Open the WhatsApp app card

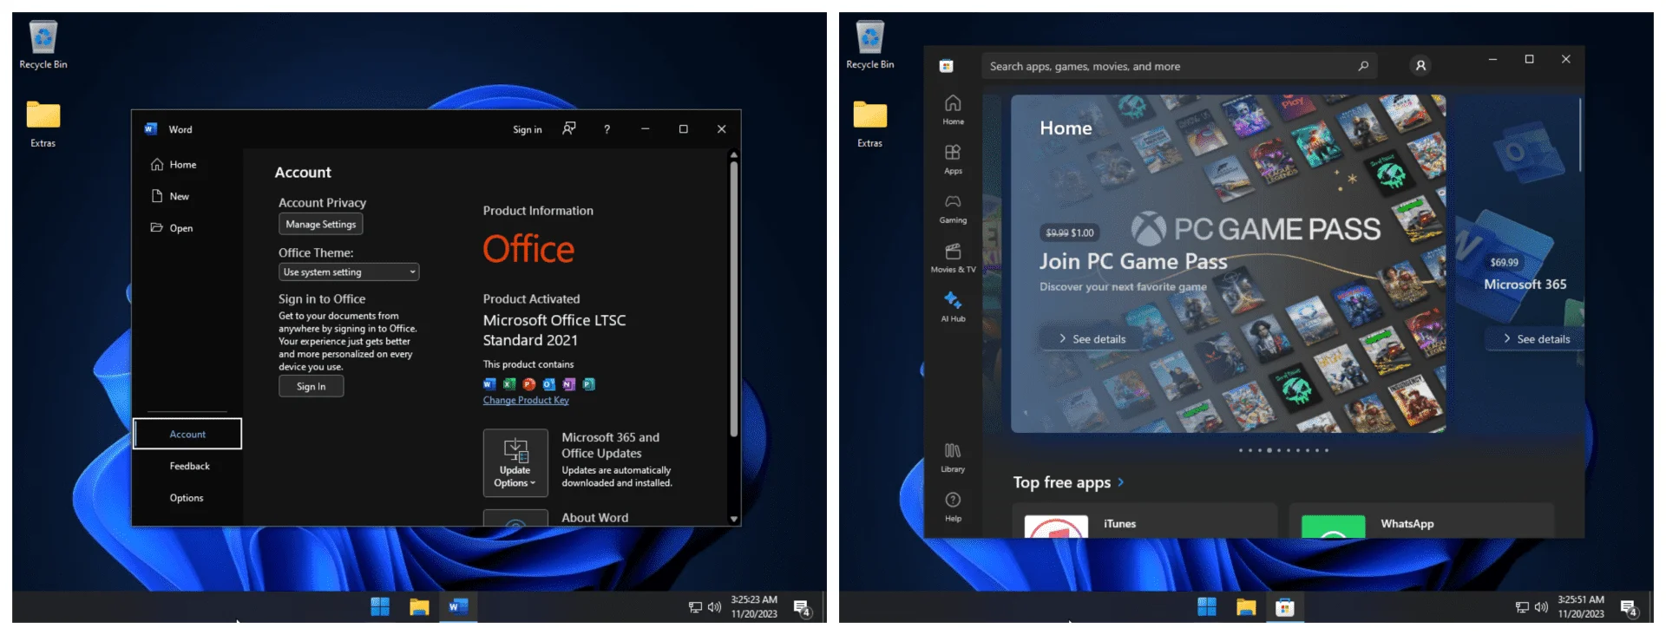[x=1421, y=520]
